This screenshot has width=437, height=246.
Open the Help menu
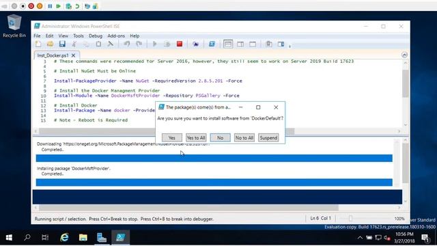135,36
